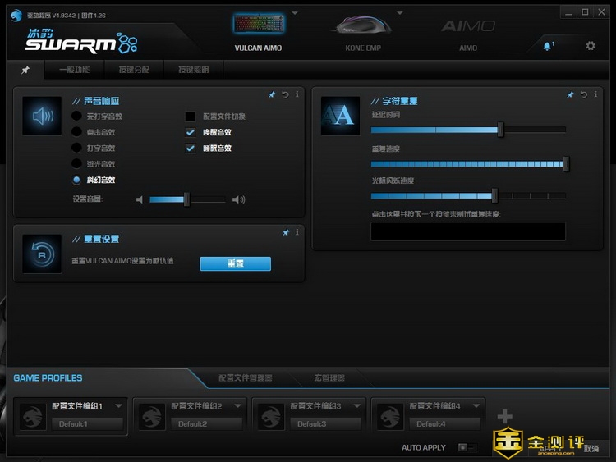Switch to the 按键分配 tab
This screenshot has width=616, height=462.
click(x=134, y=70)
